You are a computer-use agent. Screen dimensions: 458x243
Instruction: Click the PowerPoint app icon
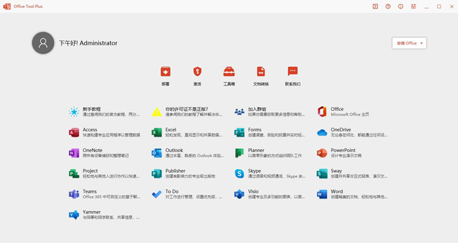pyautogui.click(x=322, y=153)
